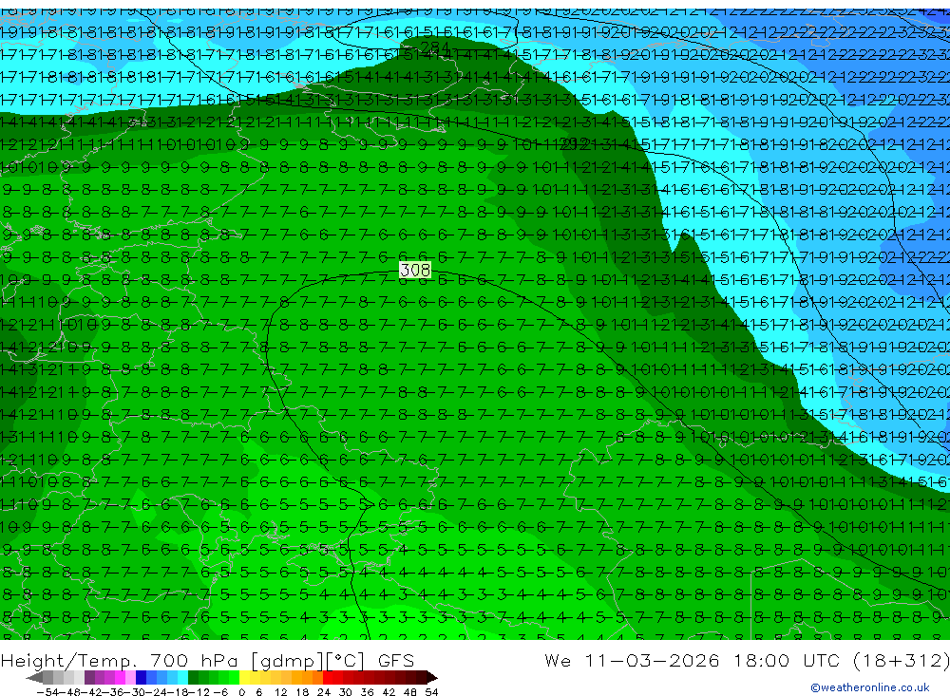Image resolution: width=950 pixels, height=696 pixels.
Task: Select the dark green legend swatch at -12
Action: 193,678
